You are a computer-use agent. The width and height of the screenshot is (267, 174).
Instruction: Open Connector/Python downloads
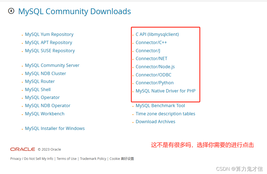point(154,83)
